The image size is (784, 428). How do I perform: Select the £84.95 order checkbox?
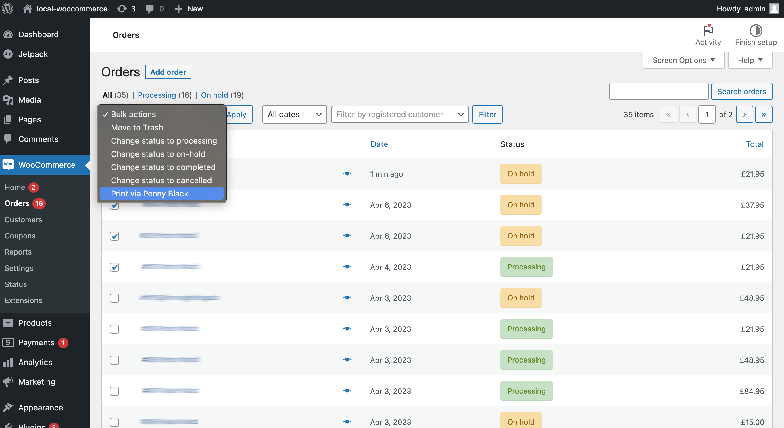tap(114, 391)
